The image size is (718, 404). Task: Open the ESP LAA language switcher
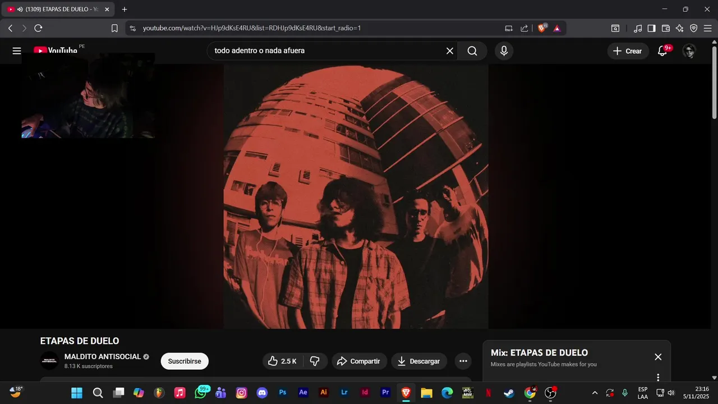pyautogui.click(x=643, y=393)
